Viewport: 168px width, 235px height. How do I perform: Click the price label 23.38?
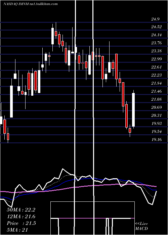(x=157, y=51)
